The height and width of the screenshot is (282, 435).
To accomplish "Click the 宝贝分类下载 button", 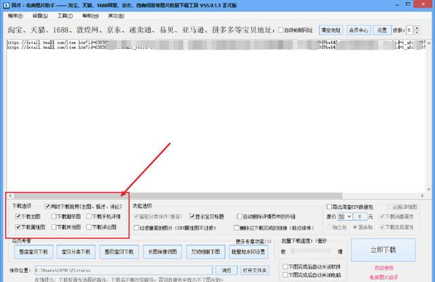I will pos(76,252).
